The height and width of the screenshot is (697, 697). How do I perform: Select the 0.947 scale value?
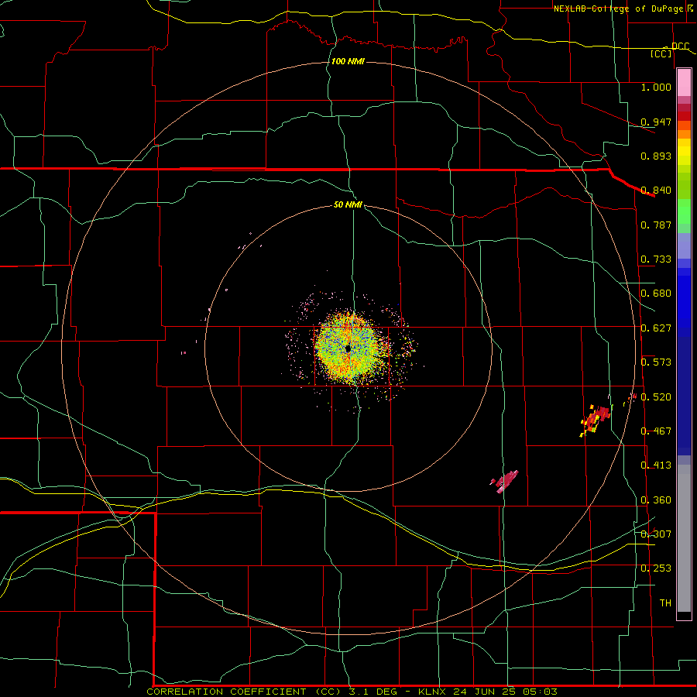point(656,122)
